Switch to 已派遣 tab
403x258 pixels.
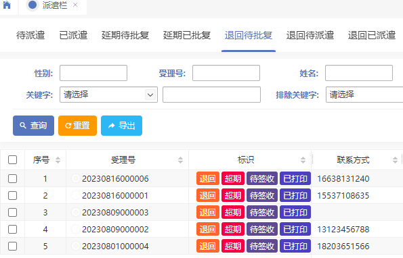pyautogui.click(x=73, y=35)
